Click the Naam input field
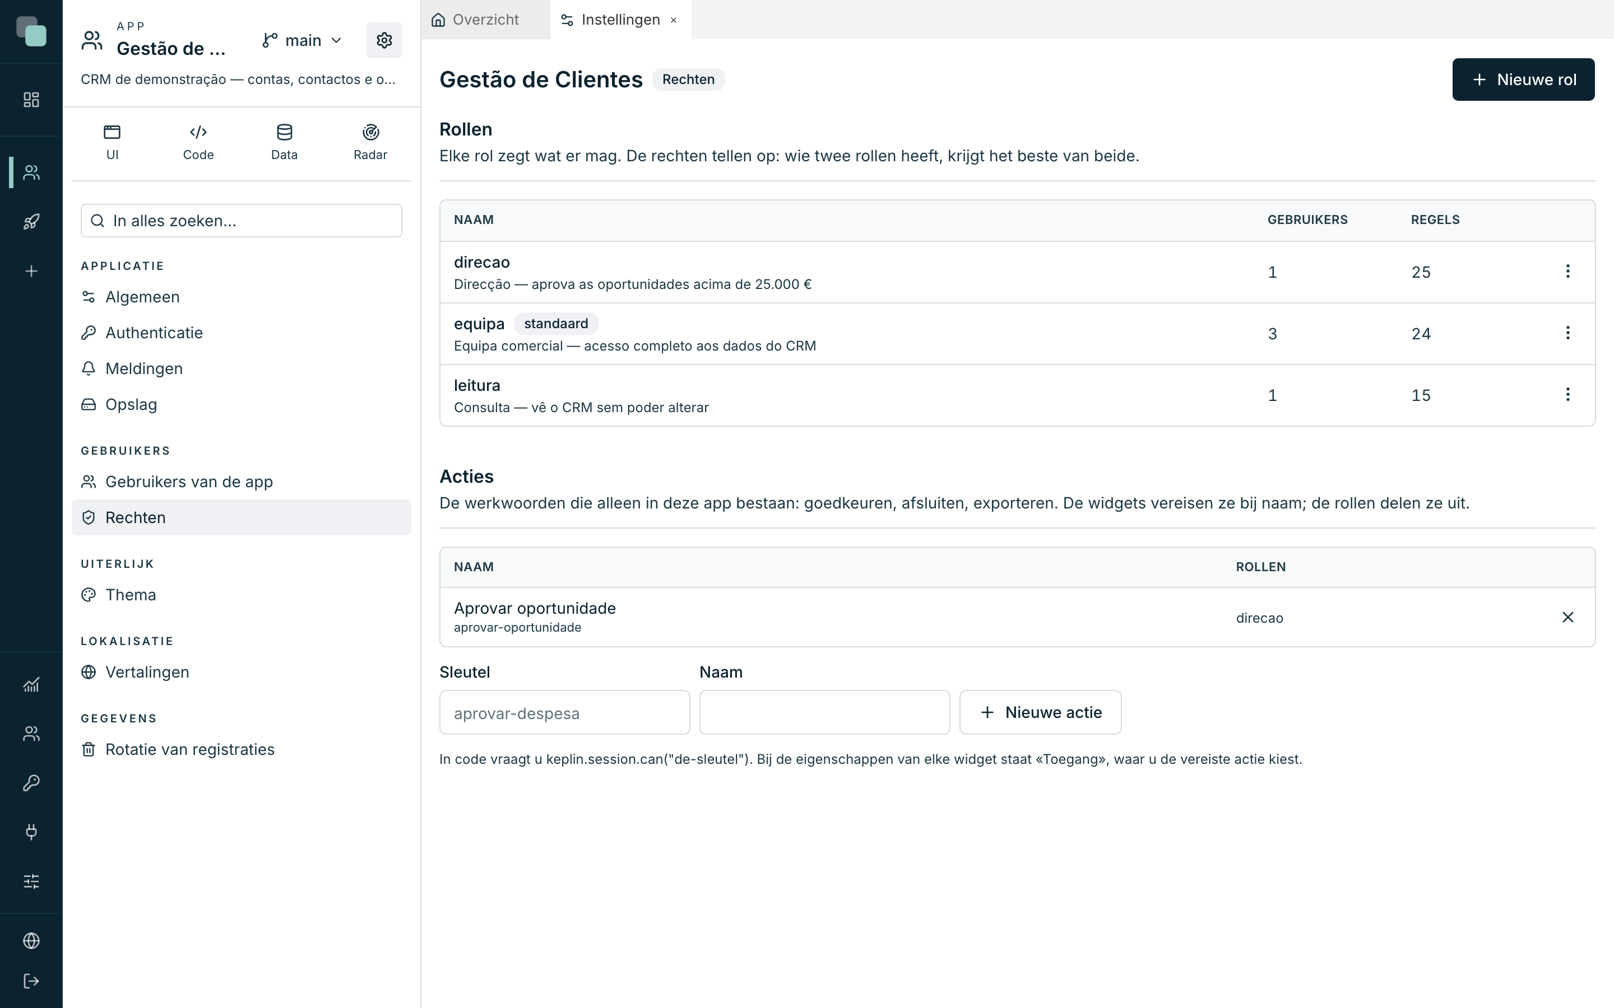The height and width of the screenshot is (1008, 1614). pos(824,713)
